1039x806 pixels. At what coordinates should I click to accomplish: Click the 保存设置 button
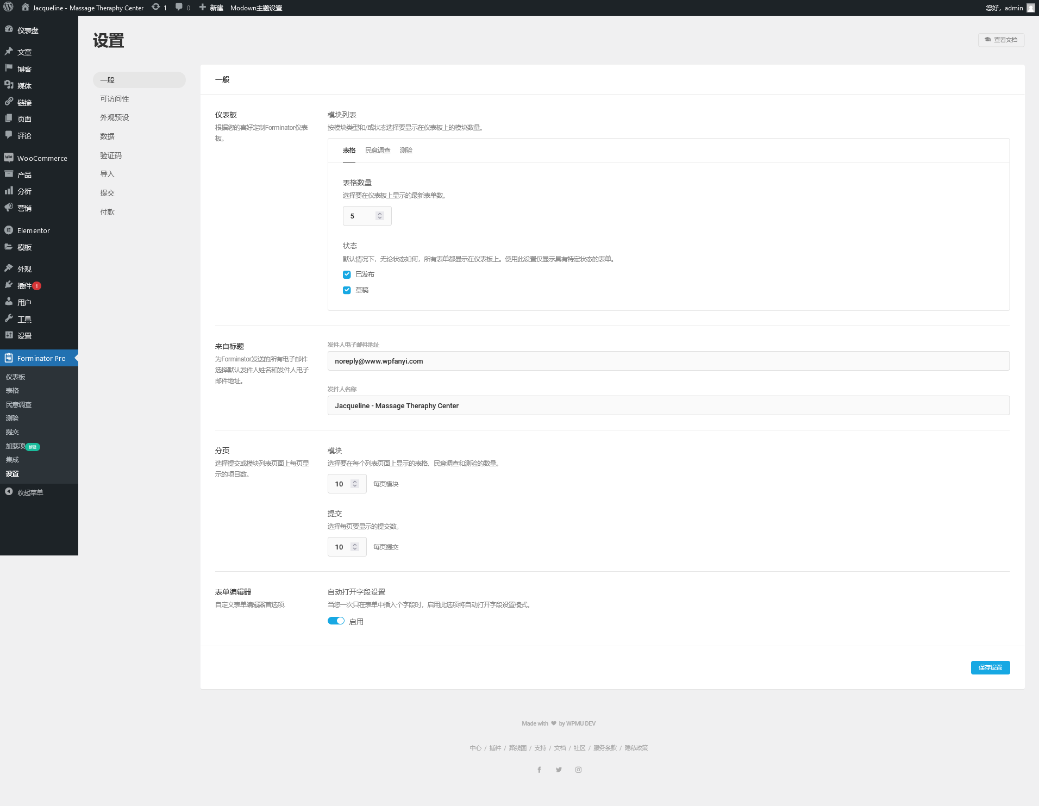click(990, 667)
